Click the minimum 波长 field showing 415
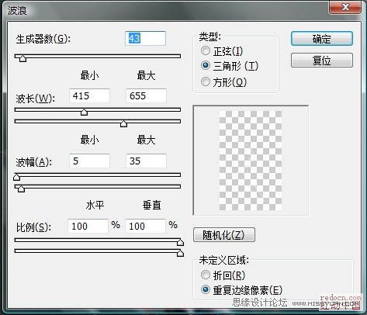This screenshot has width=367, height=315. (89, 95)
